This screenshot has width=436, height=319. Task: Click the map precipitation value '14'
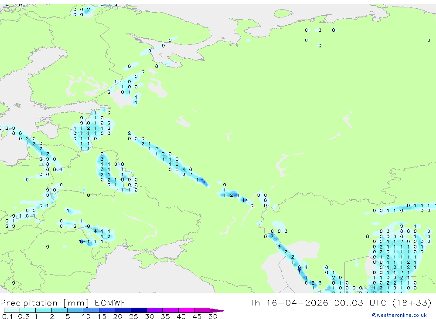[245, 200]
